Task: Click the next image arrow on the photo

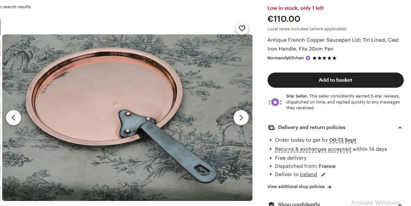Action: [x=241, y=118]
